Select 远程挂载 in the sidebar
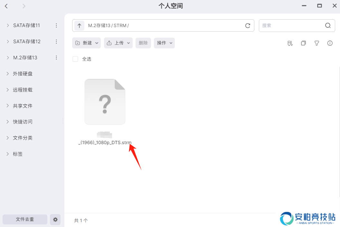 (x=23, y=90)
